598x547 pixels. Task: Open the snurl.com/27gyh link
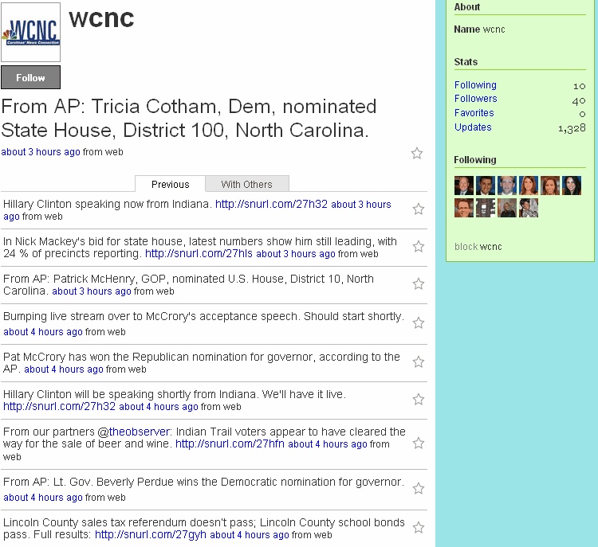[x=150, y=535]
